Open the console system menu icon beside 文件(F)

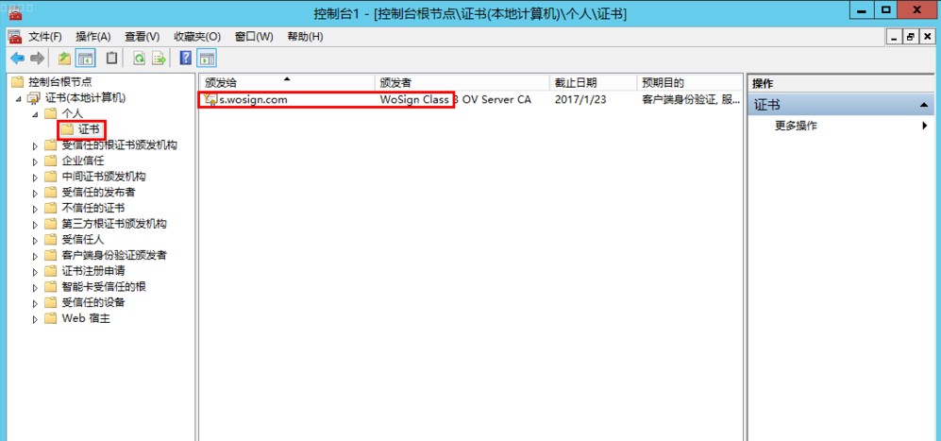15,37
